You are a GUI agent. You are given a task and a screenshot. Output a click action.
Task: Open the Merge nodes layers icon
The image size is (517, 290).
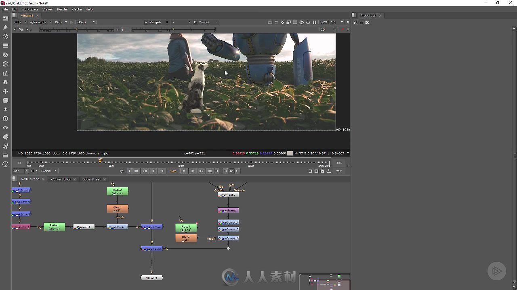click(5, 82)
